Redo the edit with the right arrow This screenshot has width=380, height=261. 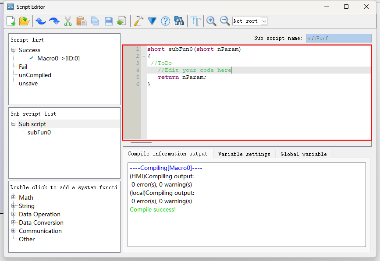(54, 21)
